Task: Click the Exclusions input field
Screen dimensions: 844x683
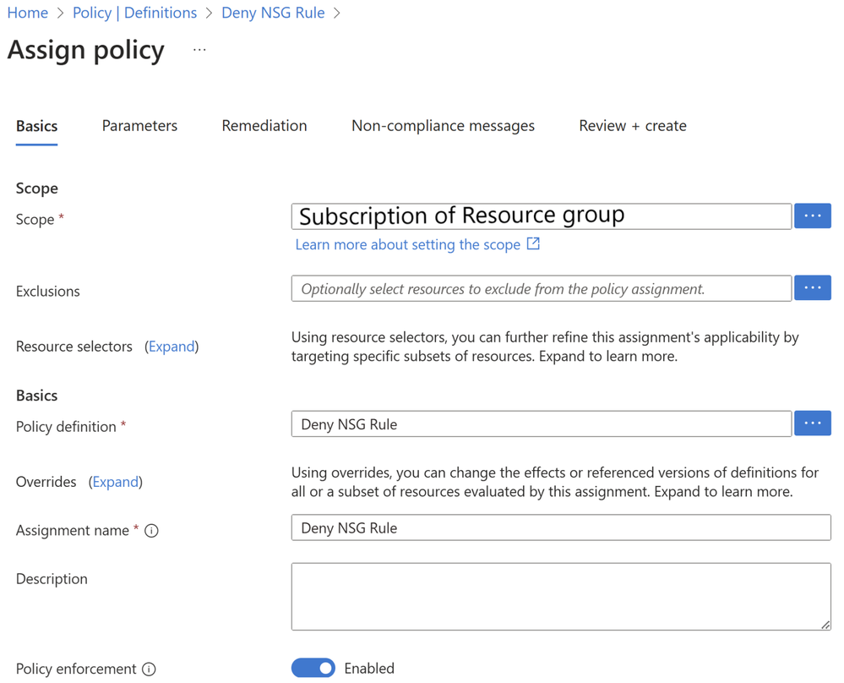Action: [x=542, y=288]
